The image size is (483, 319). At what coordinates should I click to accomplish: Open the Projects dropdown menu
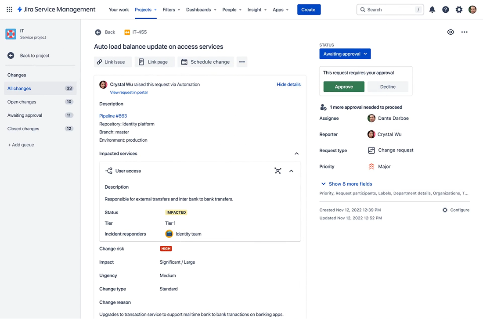tap(146, 10)
